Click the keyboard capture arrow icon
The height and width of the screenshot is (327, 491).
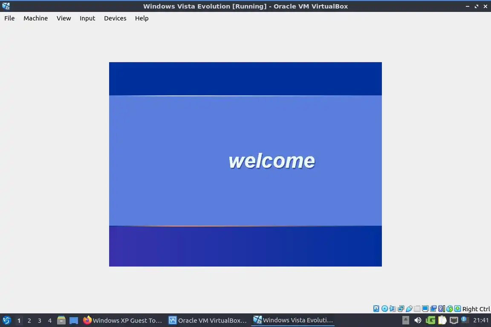[457, 309]
